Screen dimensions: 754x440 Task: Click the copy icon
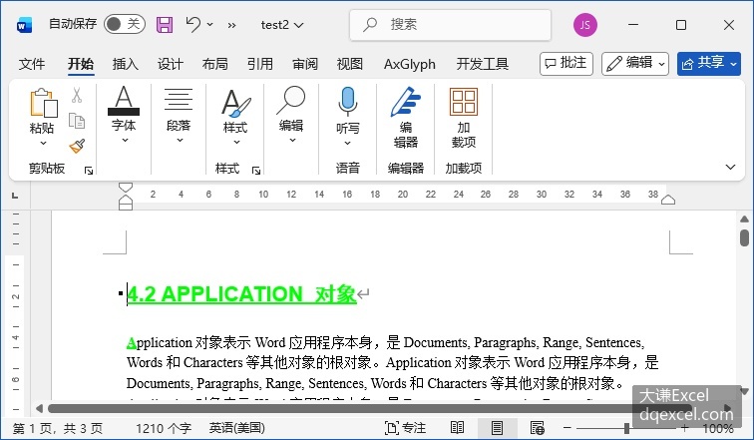click(x=77, y=121)
